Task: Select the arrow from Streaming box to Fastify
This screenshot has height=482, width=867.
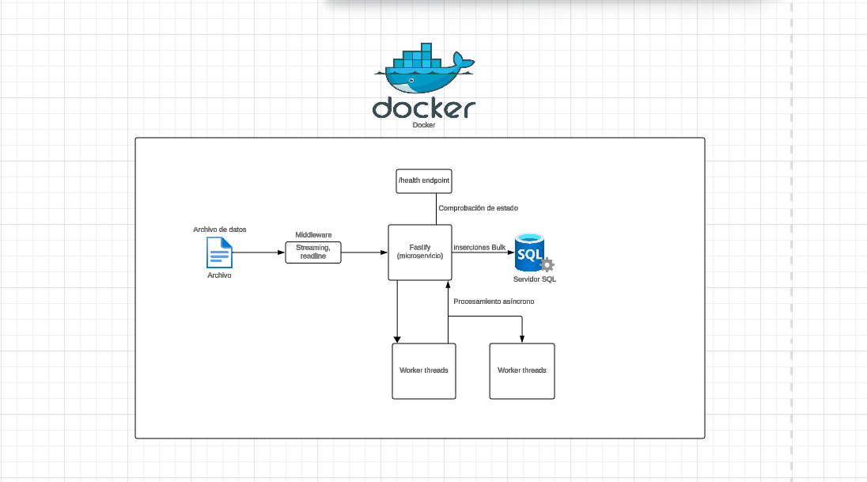Action: 364,253
